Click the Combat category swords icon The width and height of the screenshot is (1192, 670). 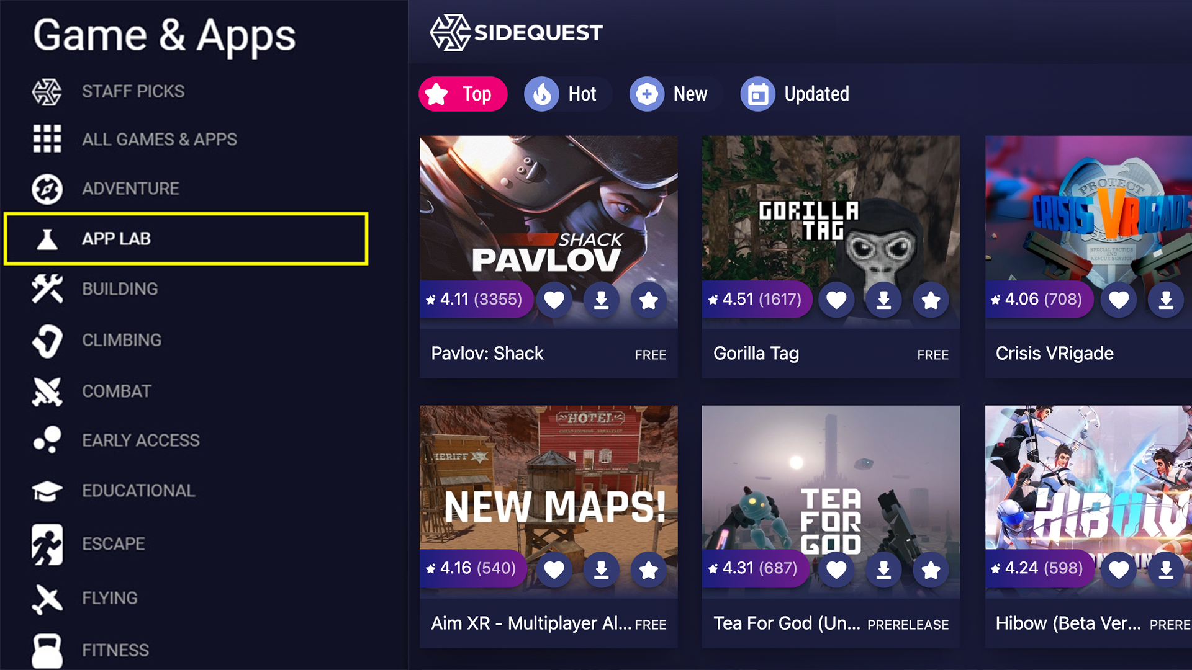[47, 390]
